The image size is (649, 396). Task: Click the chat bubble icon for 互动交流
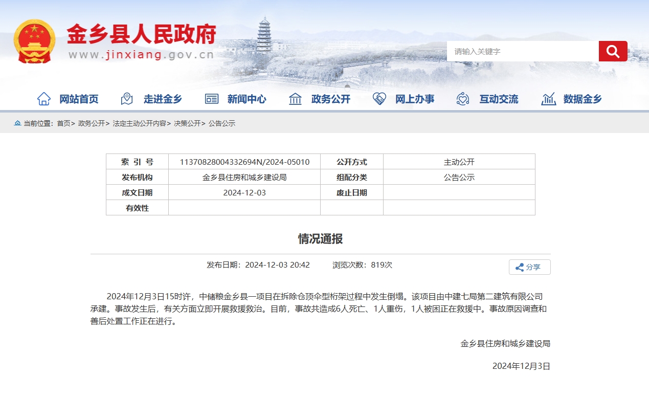click(x=463, y=99)
